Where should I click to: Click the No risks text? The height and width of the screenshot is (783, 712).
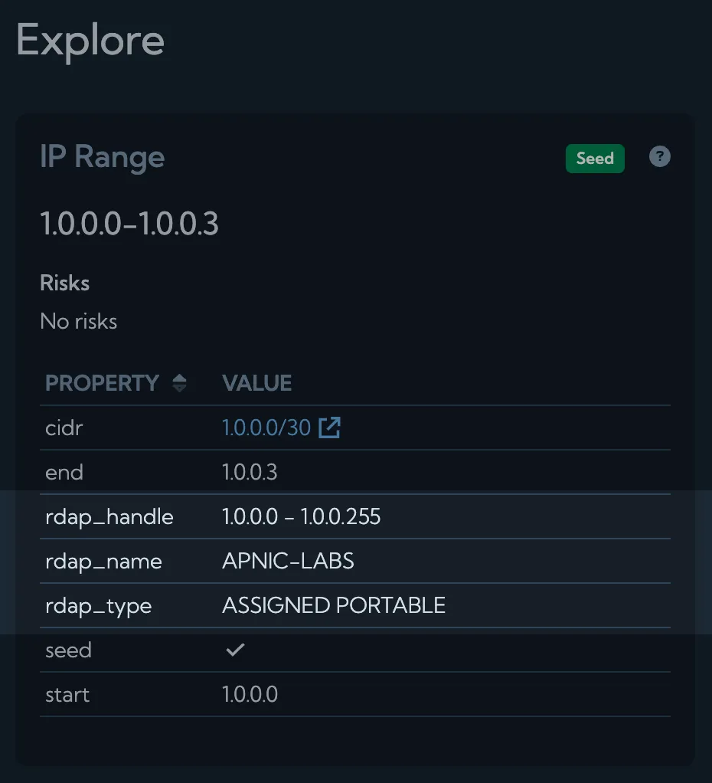point(78,321)
